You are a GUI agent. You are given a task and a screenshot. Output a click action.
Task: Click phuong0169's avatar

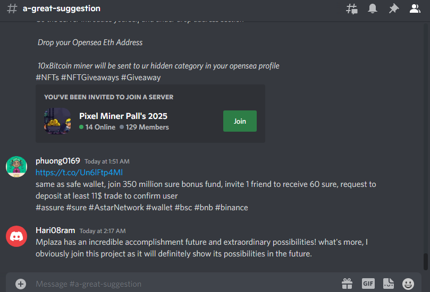16,167
